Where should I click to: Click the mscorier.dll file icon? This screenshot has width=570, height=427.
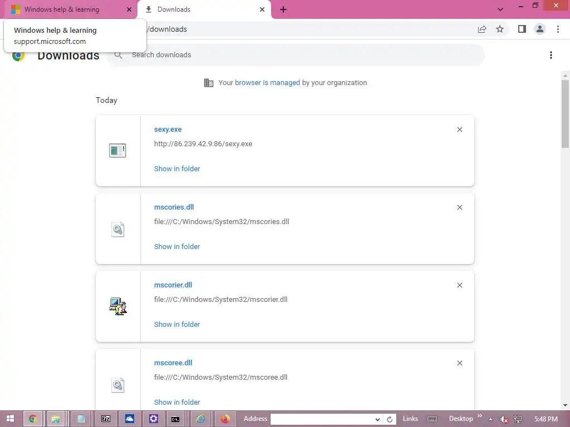click(118, 306)
